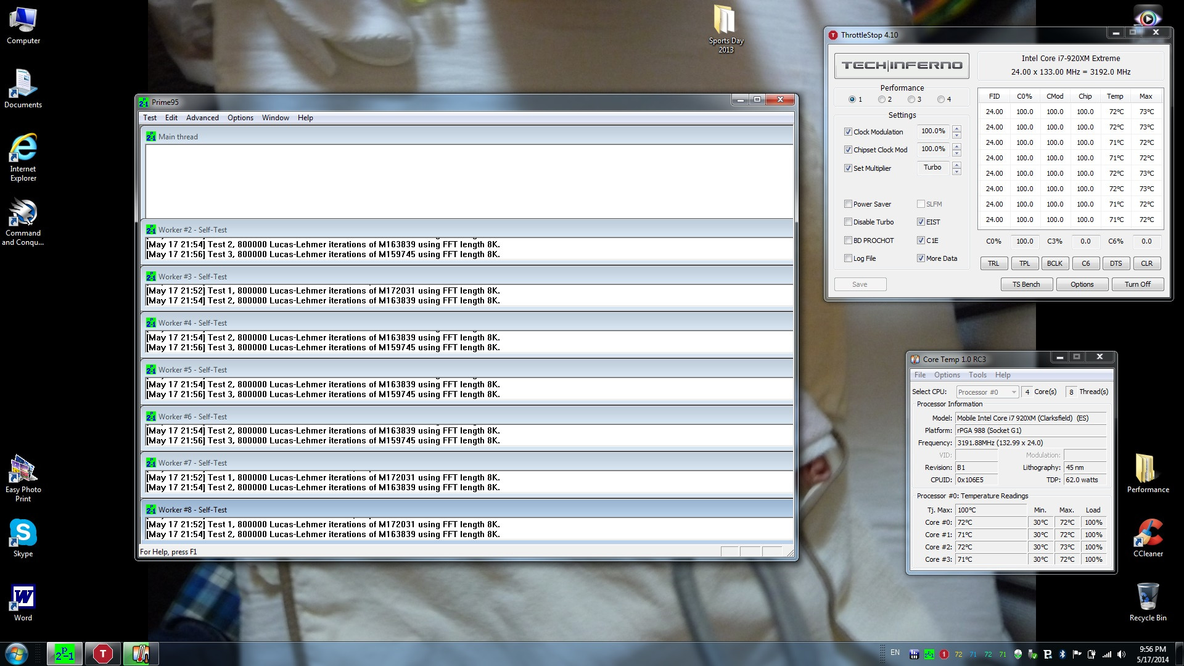Enable the BD PROCHOT checkbox
The image size is (1184, 666).
pyautogui.click(x=848, y=240)
